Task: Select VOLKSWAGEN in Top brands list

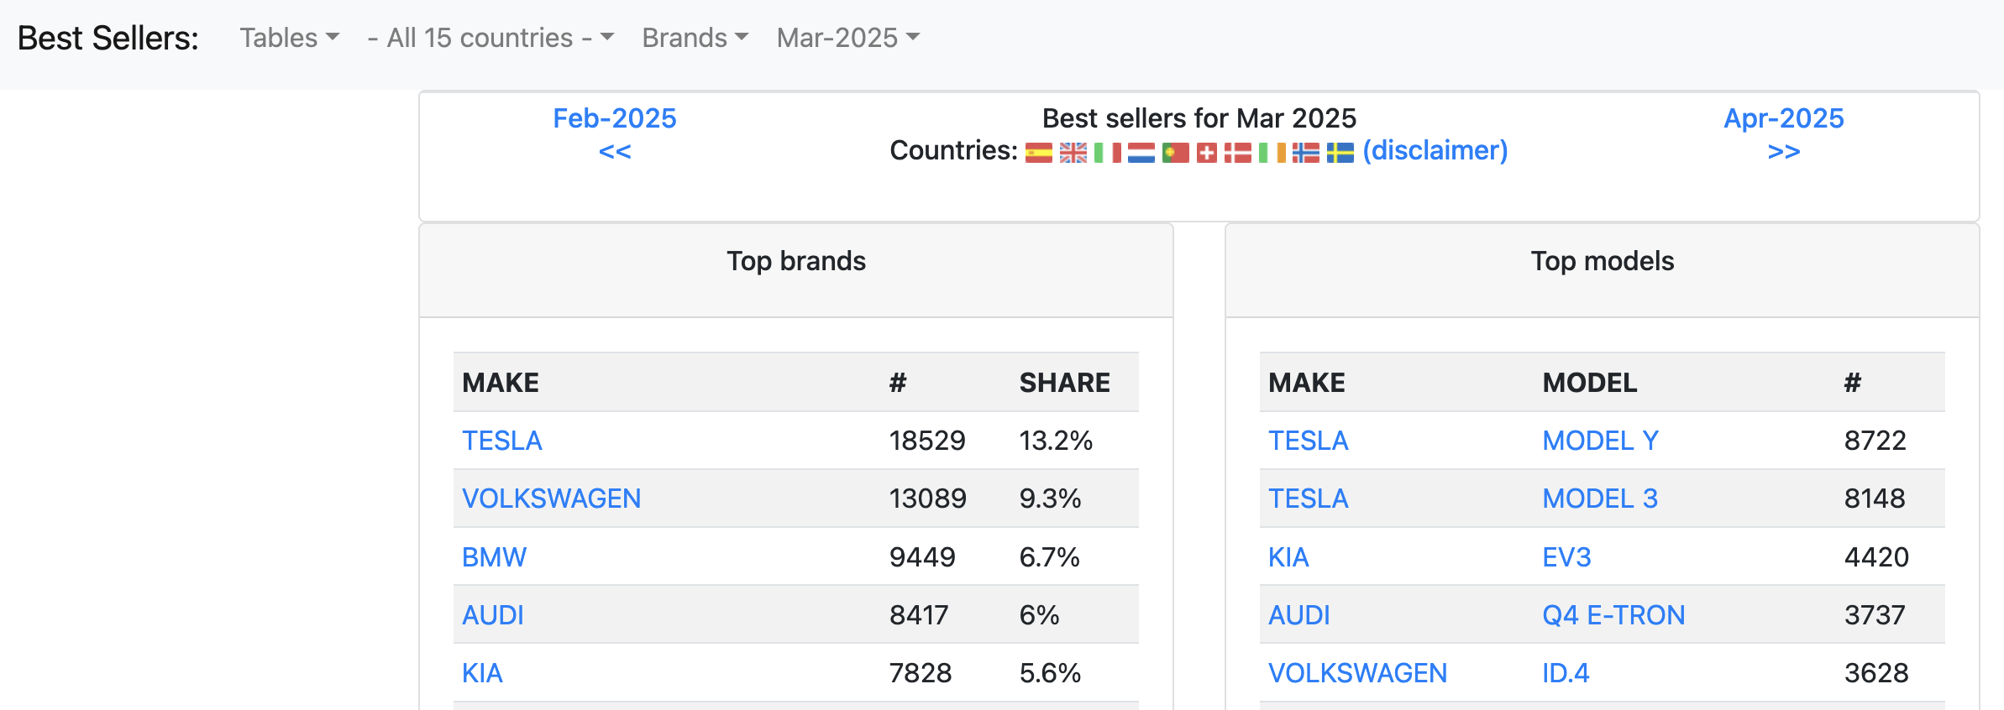Action: point(551,499)
